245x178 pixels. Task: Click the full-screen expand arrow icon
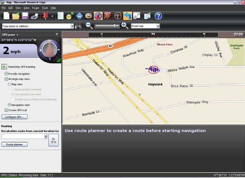pyautogui.click(x=137, y=16)
